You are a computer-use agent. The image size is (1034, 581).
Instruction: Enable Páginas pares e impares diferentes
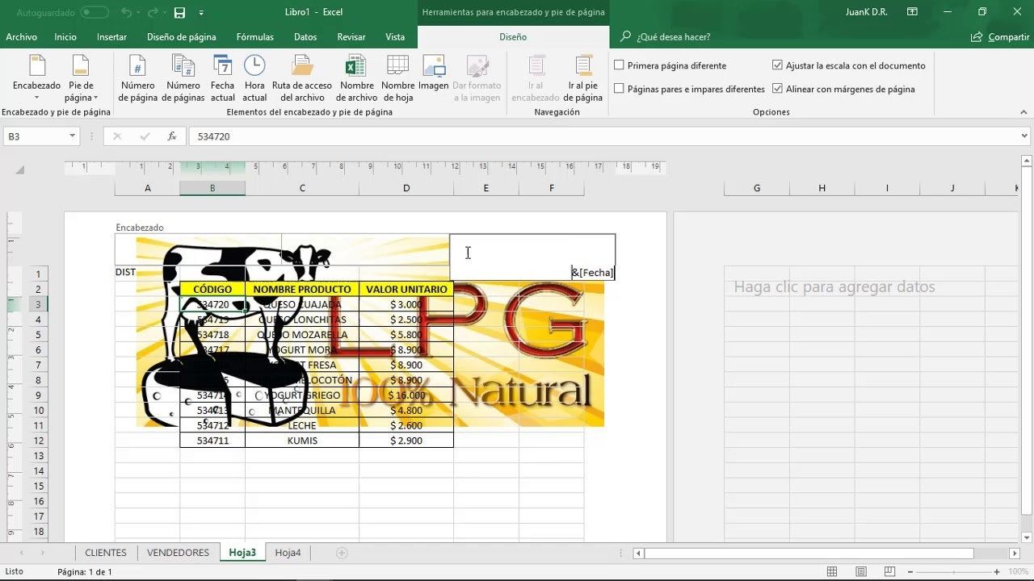coord(619,89)
